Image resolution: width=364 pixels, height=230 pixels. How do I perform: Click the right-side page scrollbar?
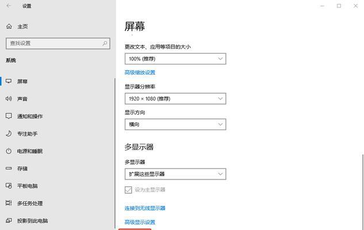pyautogui.click(x=362, y=191)
